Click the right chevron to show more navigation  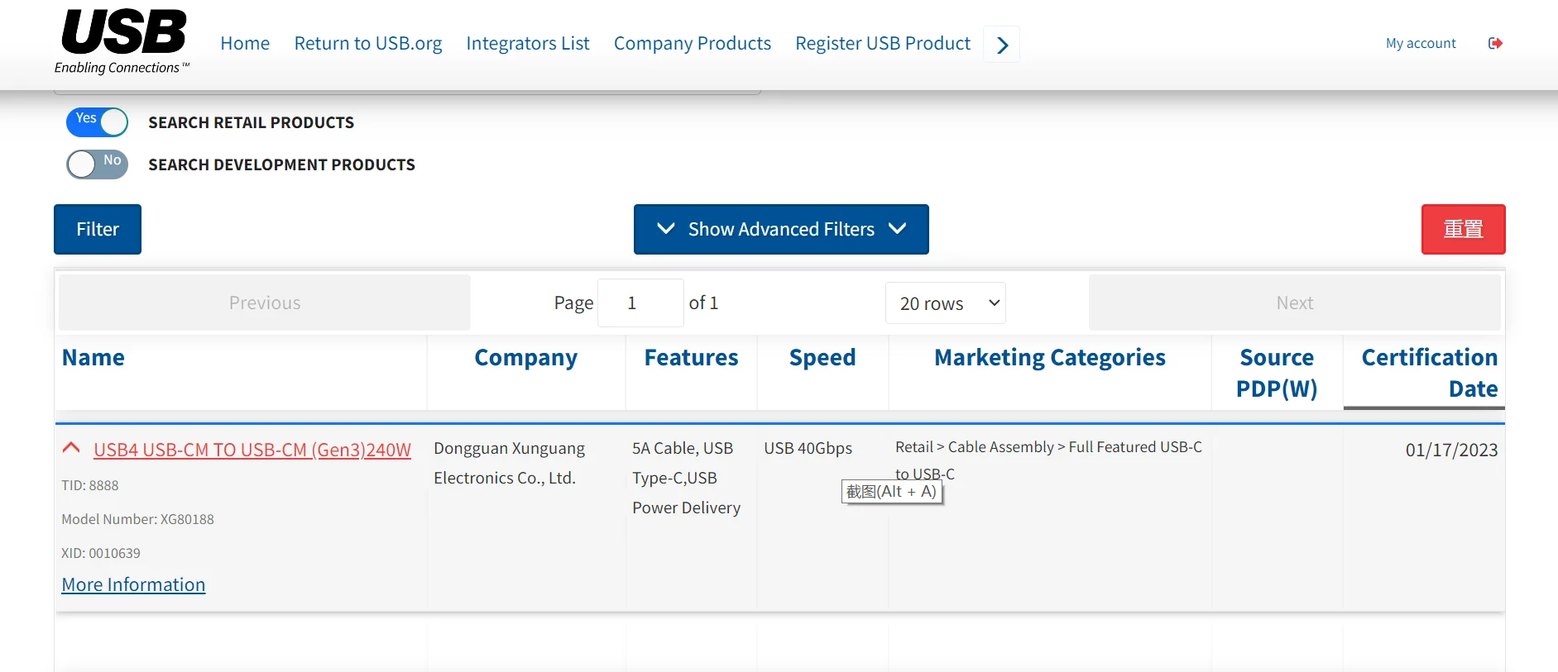(1002, 45)
